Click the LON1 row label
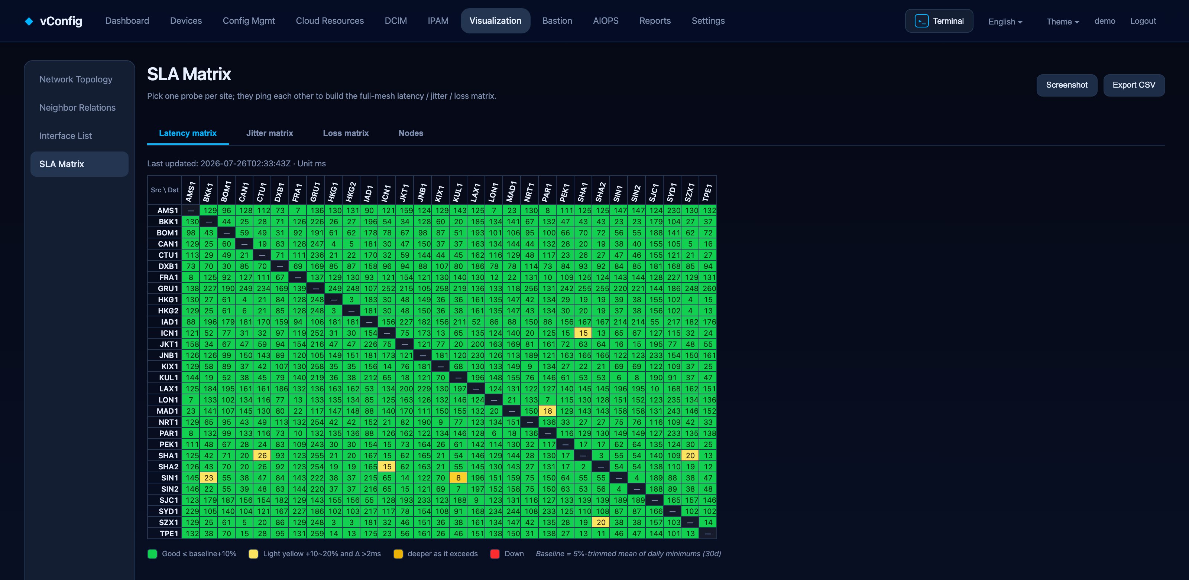The width and height of the screenshot is (1189, 580). [165, 400]
